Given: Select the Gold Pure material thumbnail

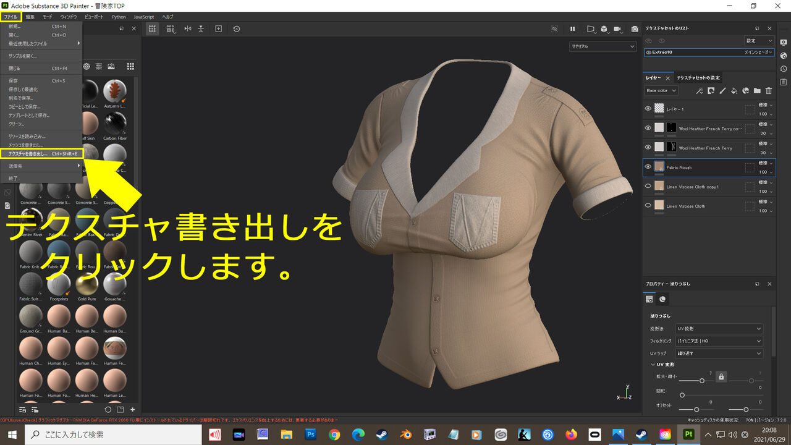Looking at the screenshot, I should click(87, 284).
